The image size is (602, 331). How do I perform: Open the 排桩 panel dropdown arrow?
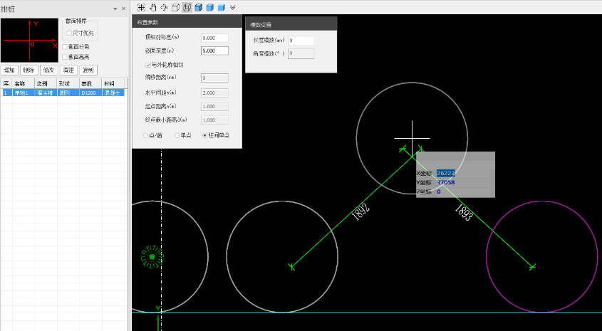click(x=115, y=9)
